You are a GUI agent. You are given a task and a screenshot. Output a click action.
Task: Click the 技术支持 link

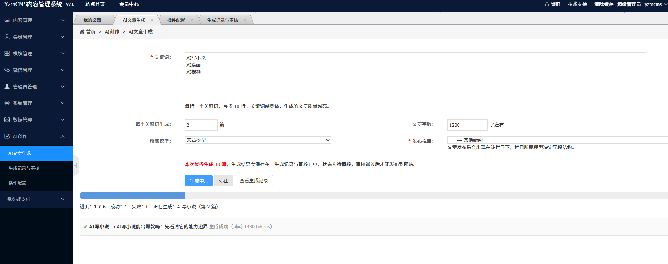(x=577, y=4)
